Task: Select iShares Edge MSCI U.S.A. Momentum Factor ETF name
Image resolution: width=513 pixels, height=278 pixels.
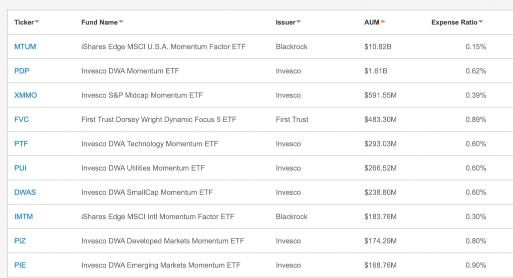Action: click(163, 46)
